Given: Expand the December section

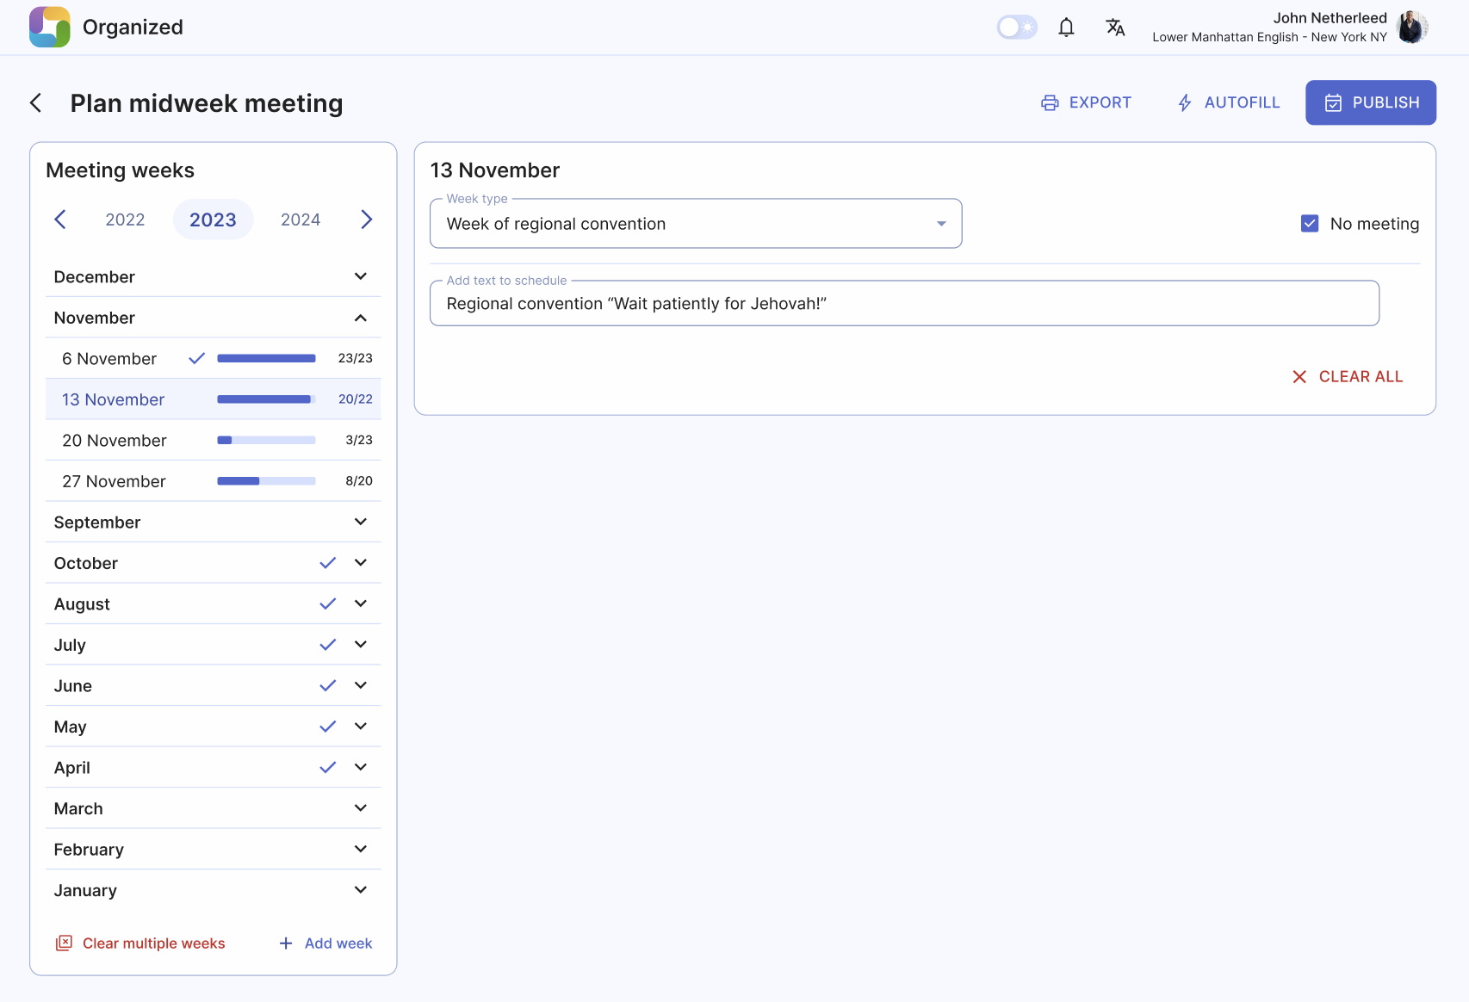Looking at the screenshot, I should click(361, 275).
